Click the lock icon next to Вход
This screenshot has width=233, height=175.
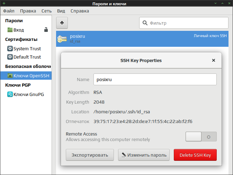point(46,30)
